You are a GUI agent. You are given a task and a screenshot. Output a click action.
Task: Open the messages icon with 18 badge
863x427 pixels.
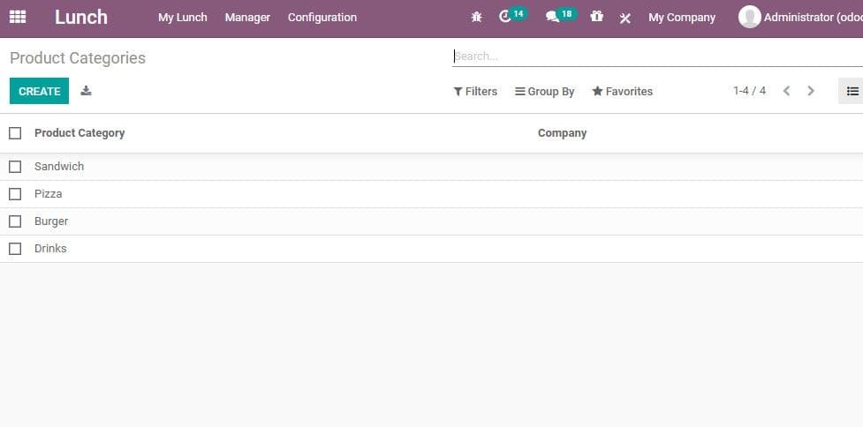click(561, 16)
